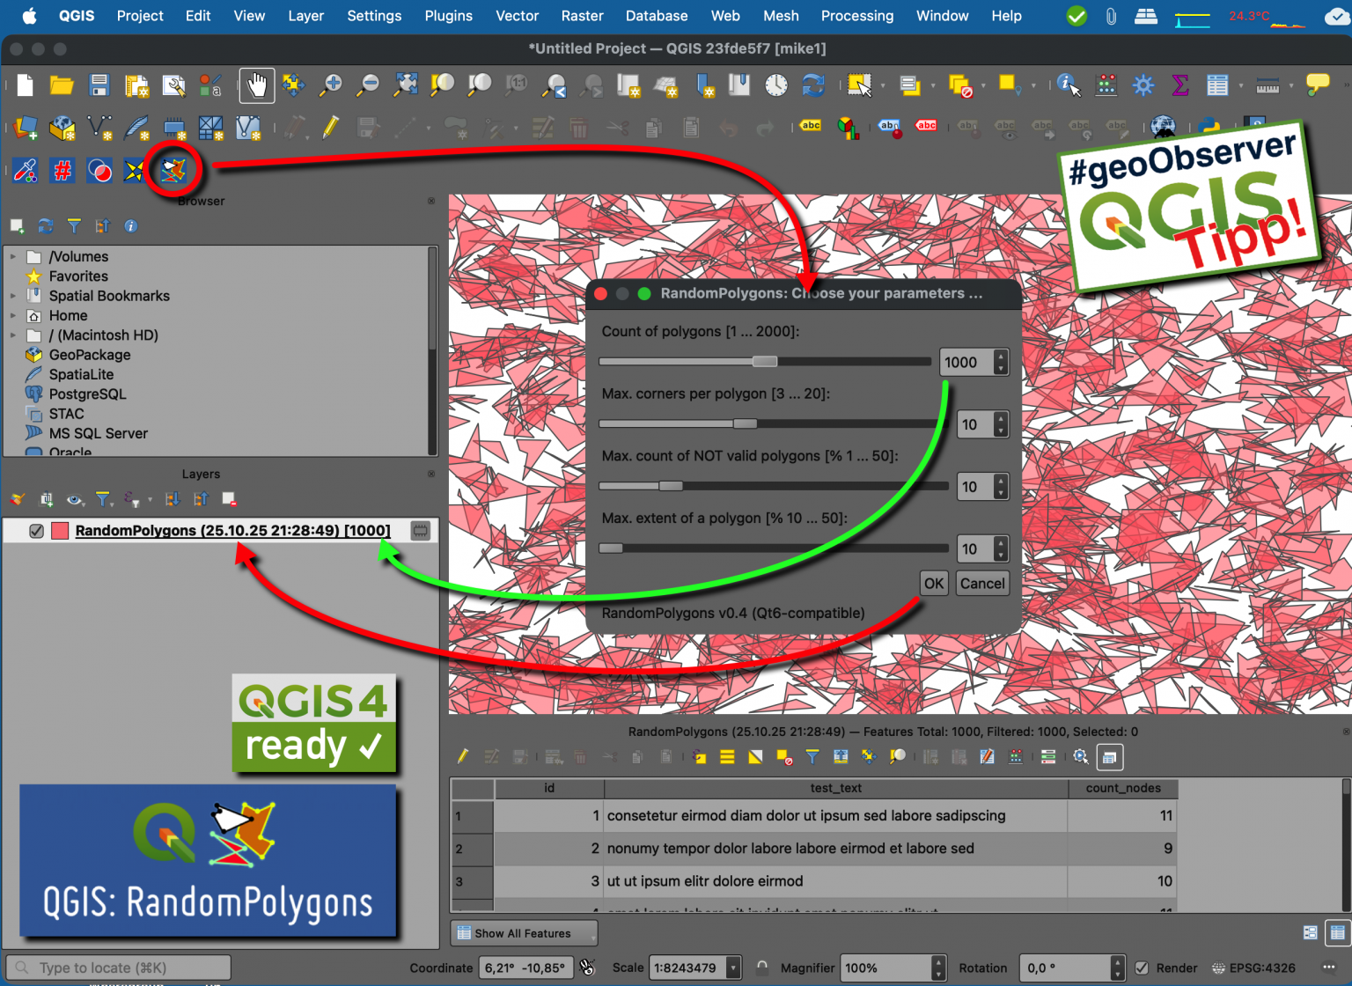
Task: Click the Zoom Full Extent icon
Action: pos(405,85)
